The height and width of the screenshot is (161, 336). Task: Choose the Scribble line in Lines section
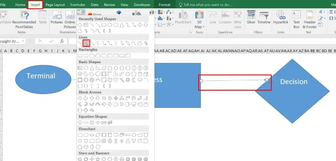(x=146, y=43)
